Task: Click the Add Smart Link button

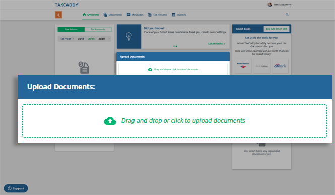Action: click(x=277, y=29)
